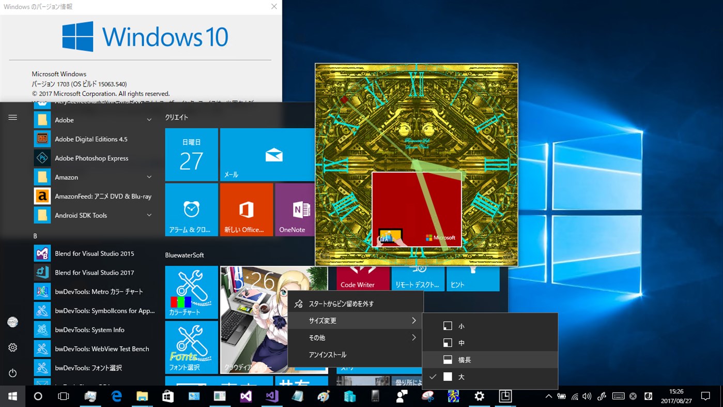Screen dimensions: 723x407
Task: Open Action Center notifications
Action: (705, 397)
